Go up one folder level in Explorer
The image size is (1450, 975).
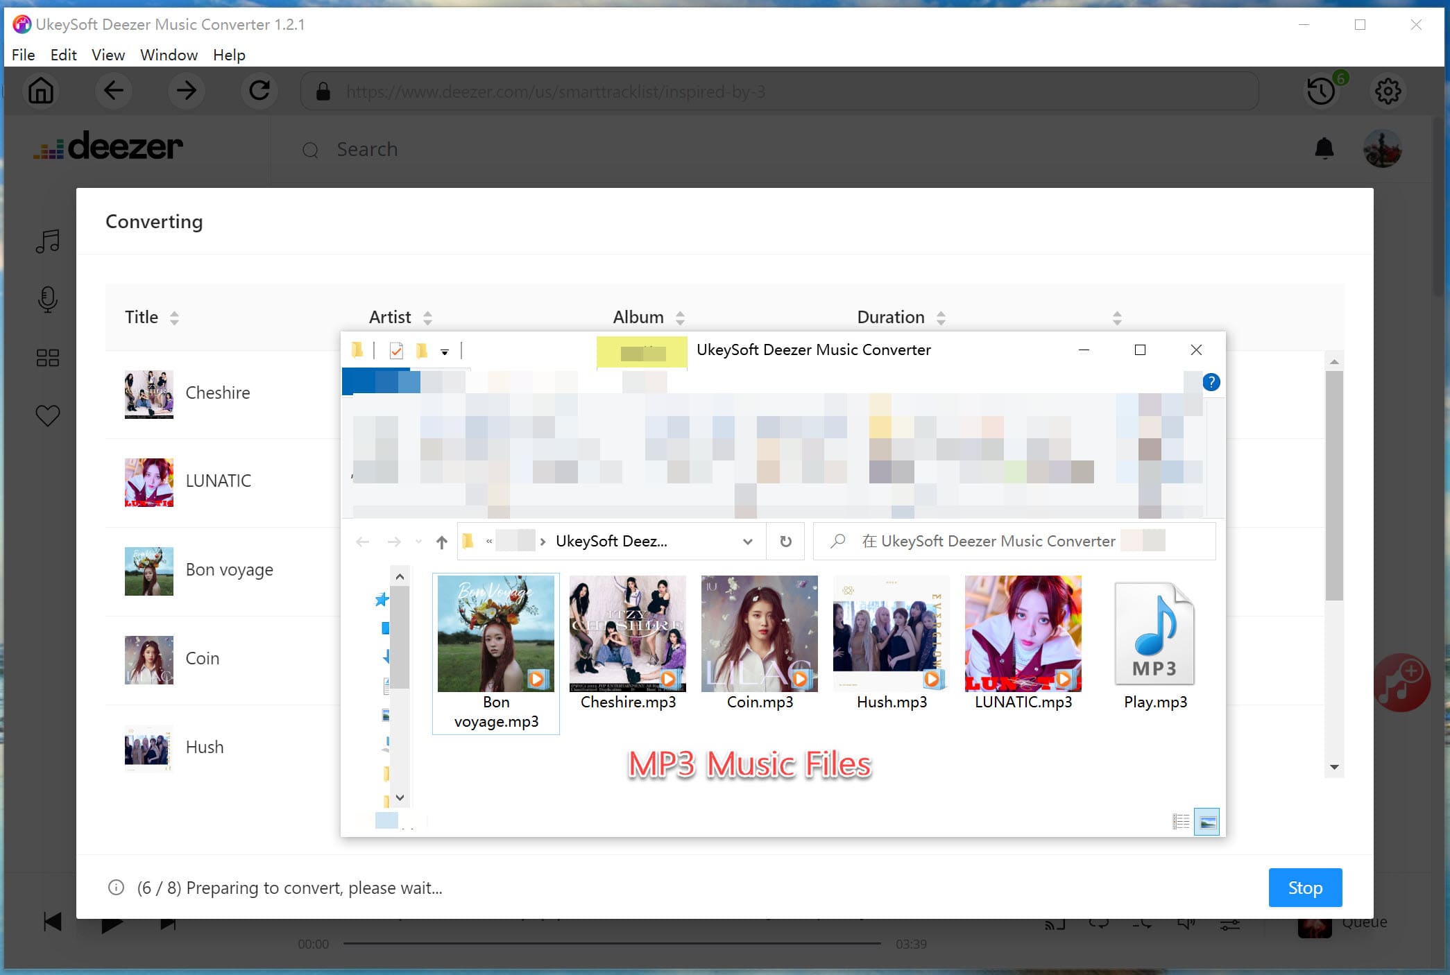point(442,542)
